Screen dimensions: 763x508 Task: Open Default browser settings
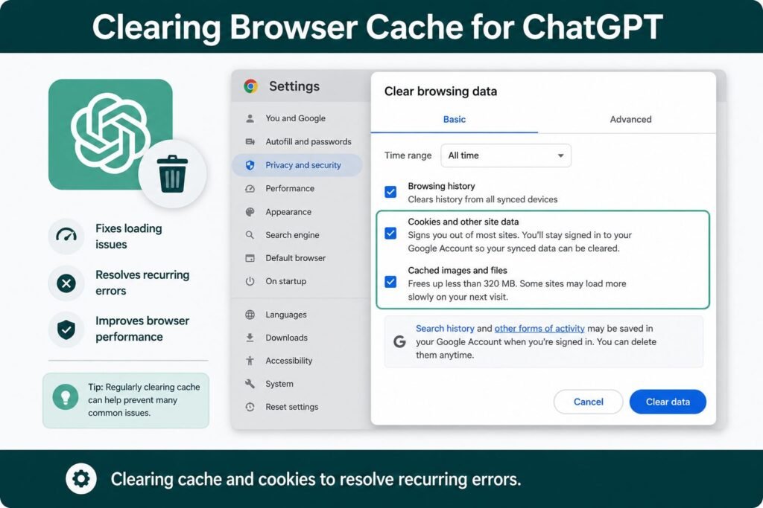click(295, 258)
